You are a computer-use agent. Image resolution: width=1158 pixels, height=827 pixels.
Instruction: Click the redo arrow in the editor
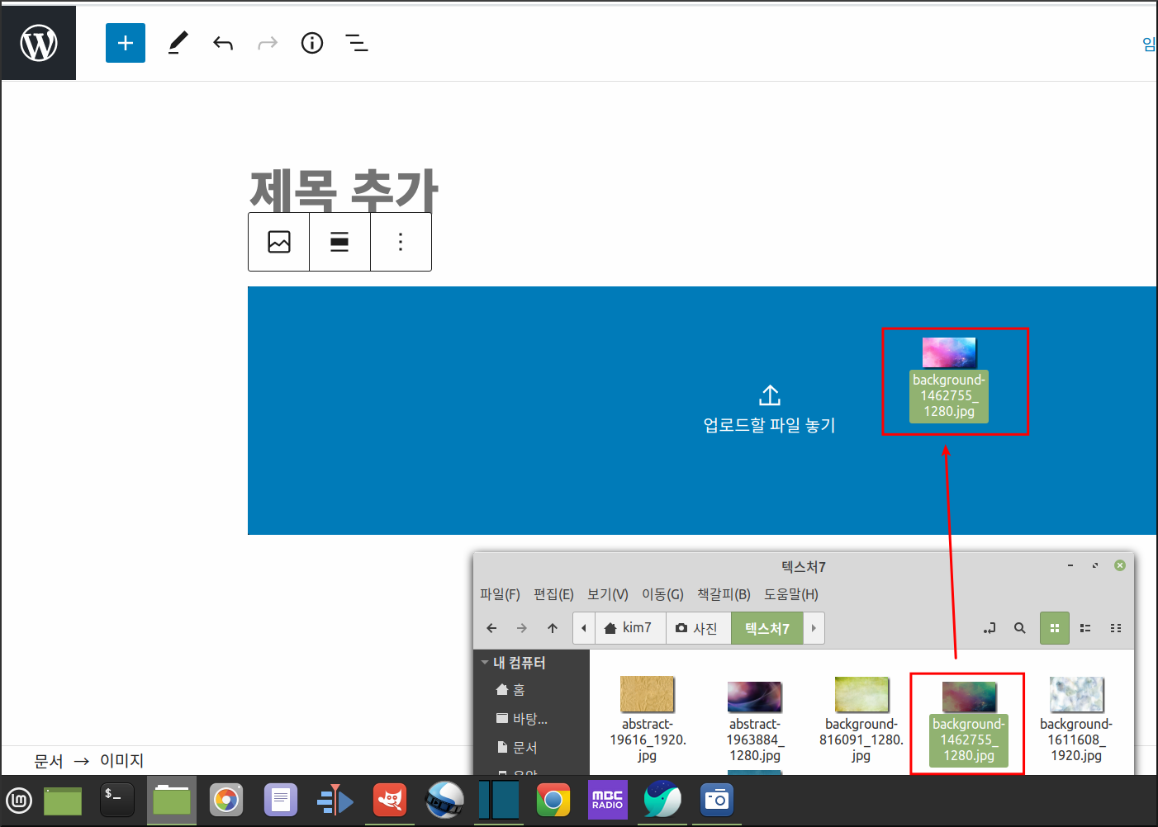tap(267, 42)
